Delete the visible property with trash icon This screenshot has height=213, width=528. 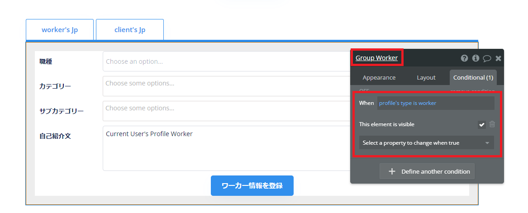point(492,124)
